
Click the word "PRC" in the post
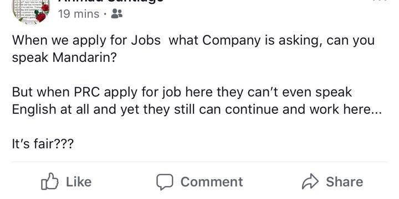[88, 92]
